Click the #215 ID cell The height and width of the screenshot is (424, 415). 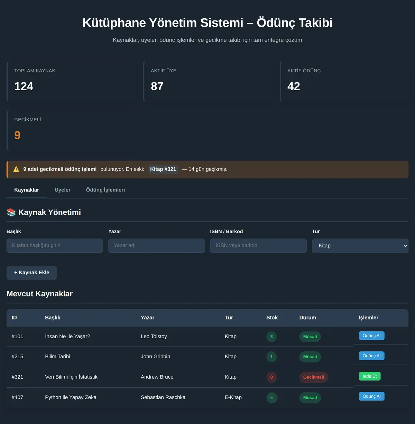tap(17, 357)
